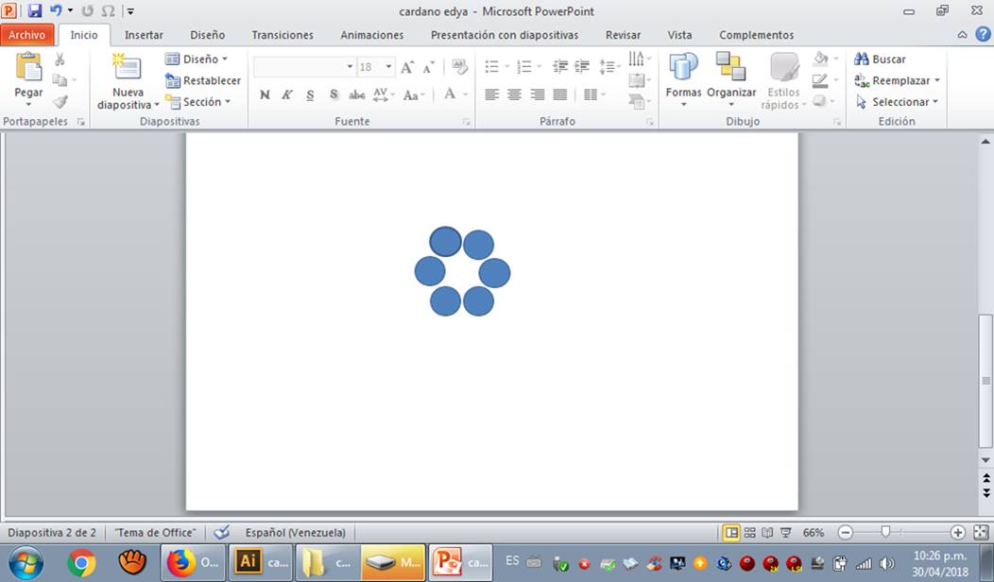This screenshot has width=994, height=582.
Task: Open the Estilos rápidos gallery
Action: 783,80
